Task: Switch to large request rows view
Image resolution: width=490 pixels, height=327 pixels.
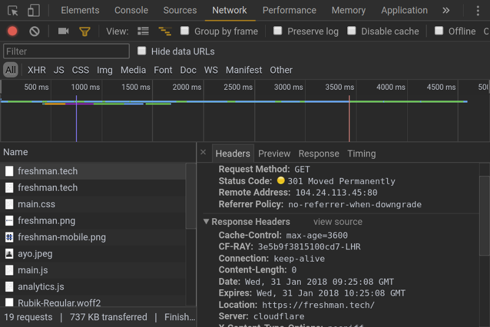Action: 143,31
